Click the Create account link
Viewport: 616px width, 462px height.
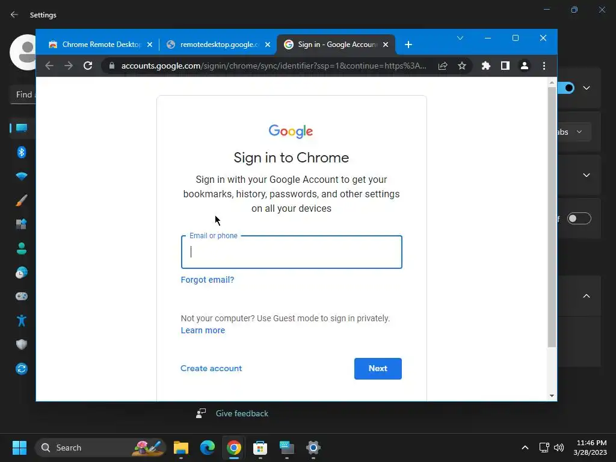point(211,369)
